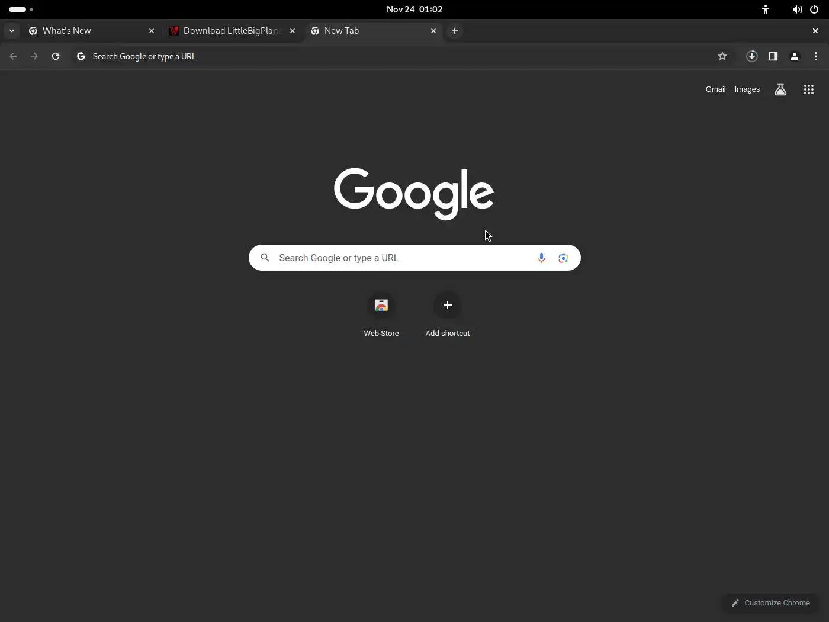Open the downloads icon in the toolbar
Viewport: 829px width, 622px height.
point(752,56)
